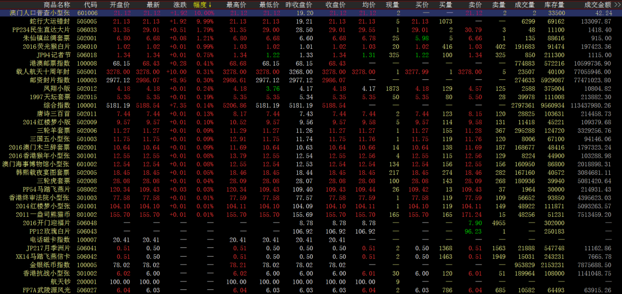Click turnover value 113437980.26
Screen dimensions: 622x294
[x=591, y=105]
